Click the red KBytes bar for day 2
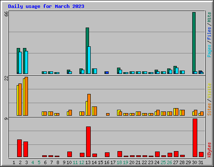214x167 pixels. 19,148
